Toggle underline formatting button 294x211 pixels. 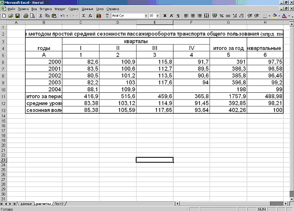tap(177, 16)
